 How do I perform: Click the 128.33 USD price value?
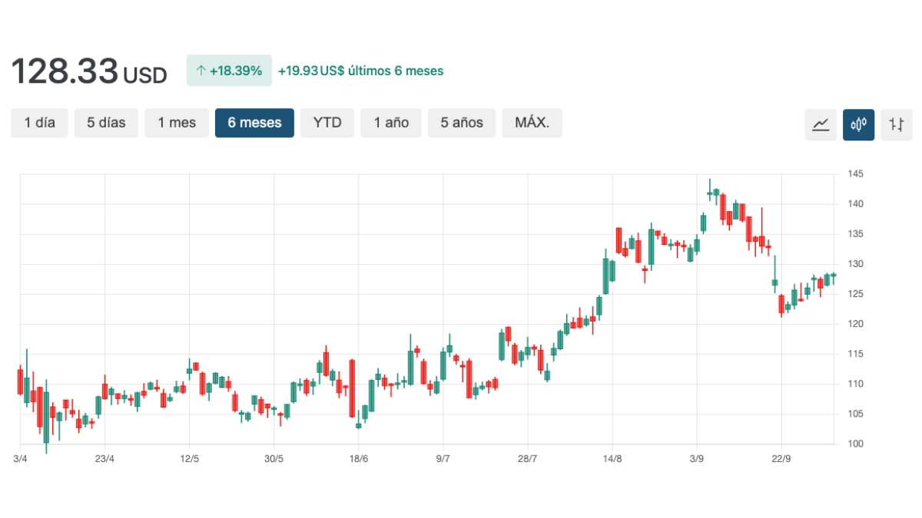(88, 71)
